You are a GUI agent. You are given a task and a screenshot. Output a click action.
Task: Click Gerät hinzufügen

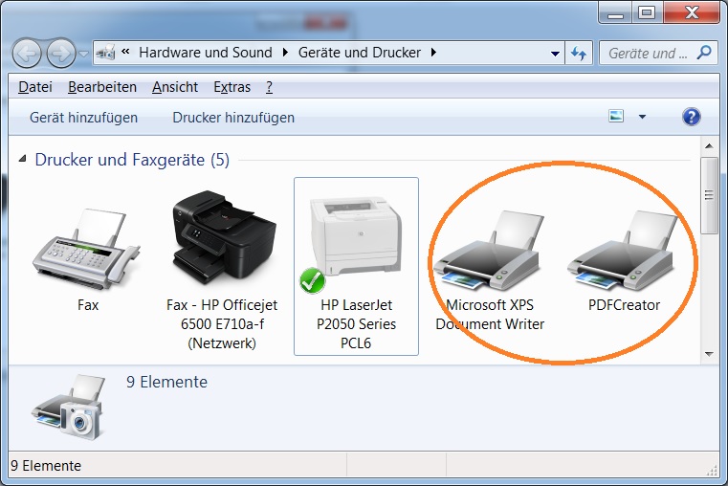pyautogui.click(x=83, y=118)
